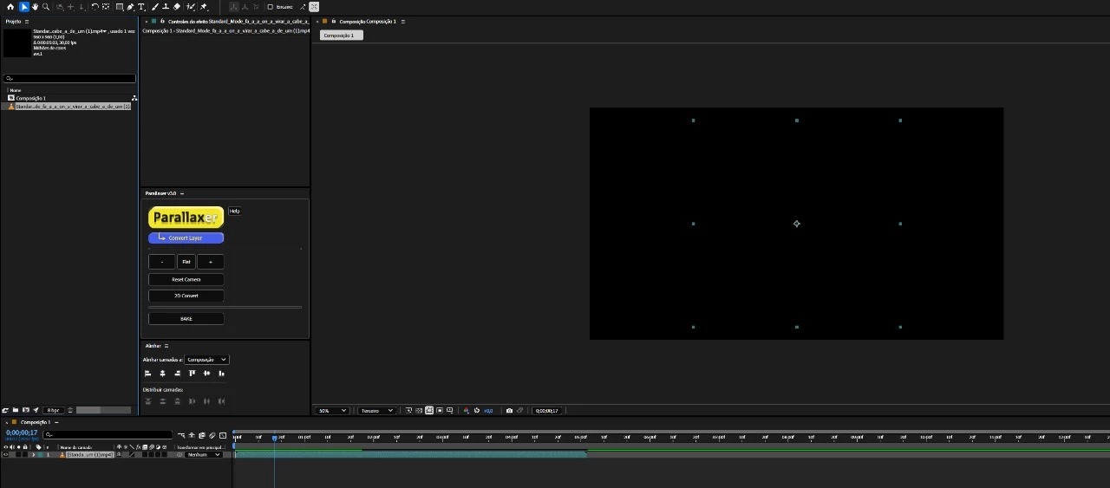Click the anchor point in the composition viewer

pos(797,224)
